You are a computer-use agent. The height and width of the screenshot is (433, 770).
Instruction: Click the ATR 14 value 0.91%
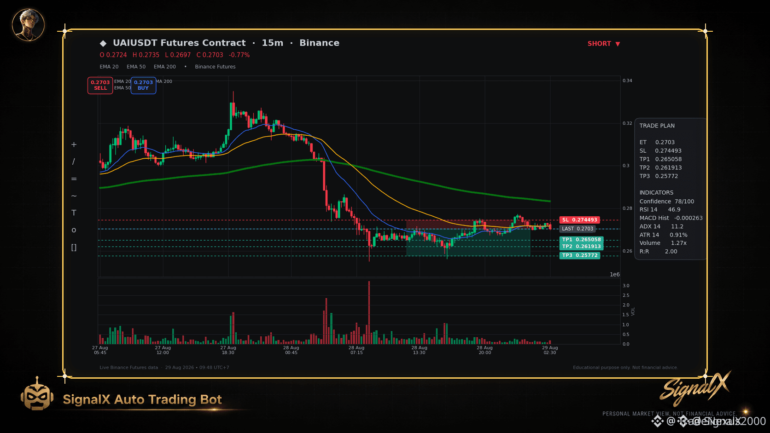[678, 235]
